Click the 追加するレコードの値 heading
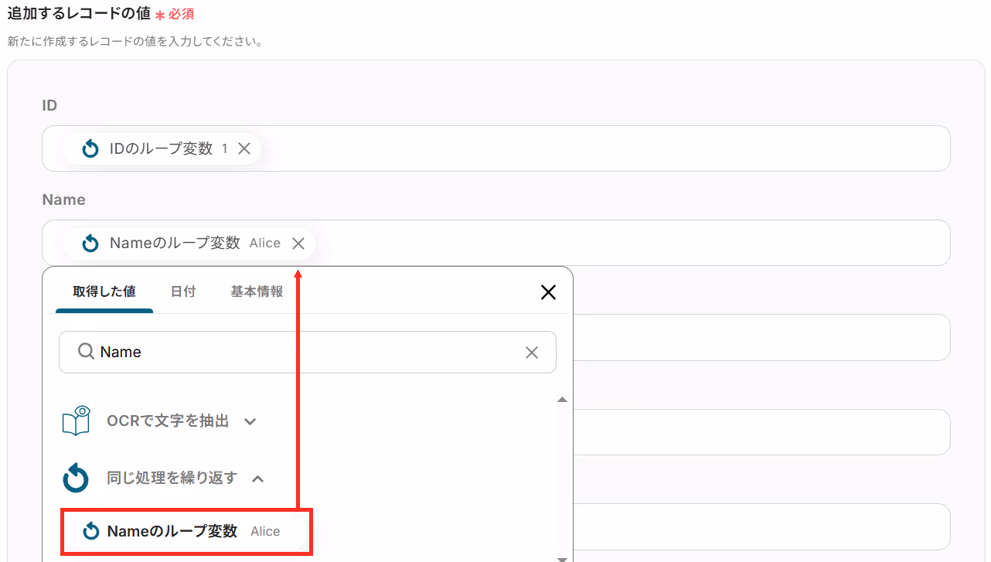The width and height of the screenshot is (991, 562). [x=79, y=13]
